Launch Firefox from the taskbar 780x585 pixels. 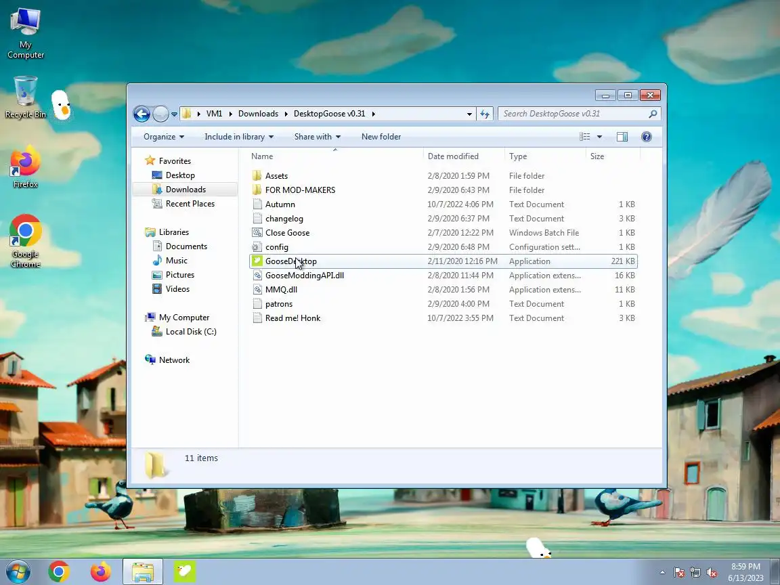pos(100,572)
